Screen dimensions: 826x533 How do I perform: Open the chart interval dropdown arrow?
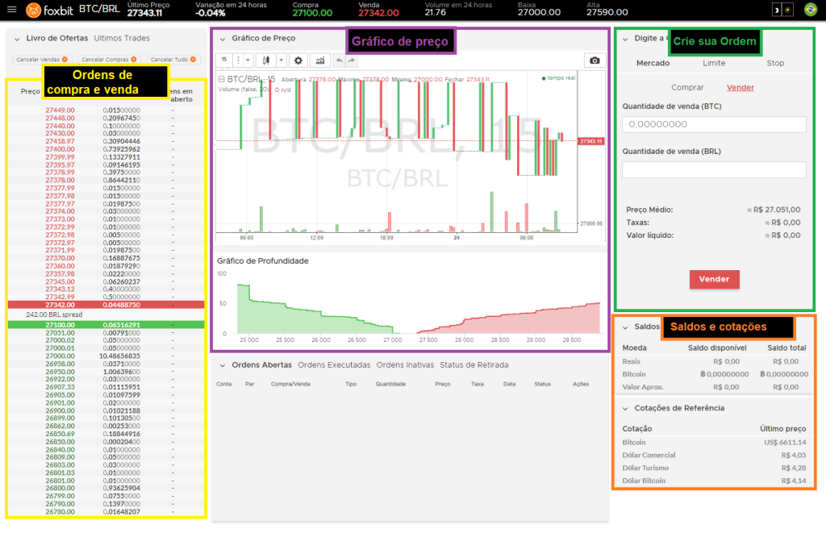pos(248,60)
